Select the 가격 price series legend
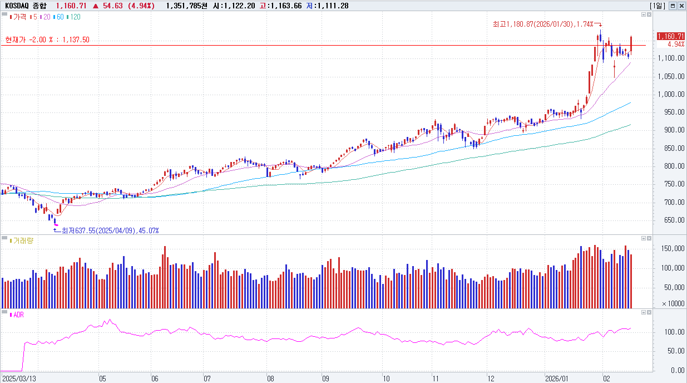This screenshot has height=383, width=687. pyautogui.click(x=18, y=17)
